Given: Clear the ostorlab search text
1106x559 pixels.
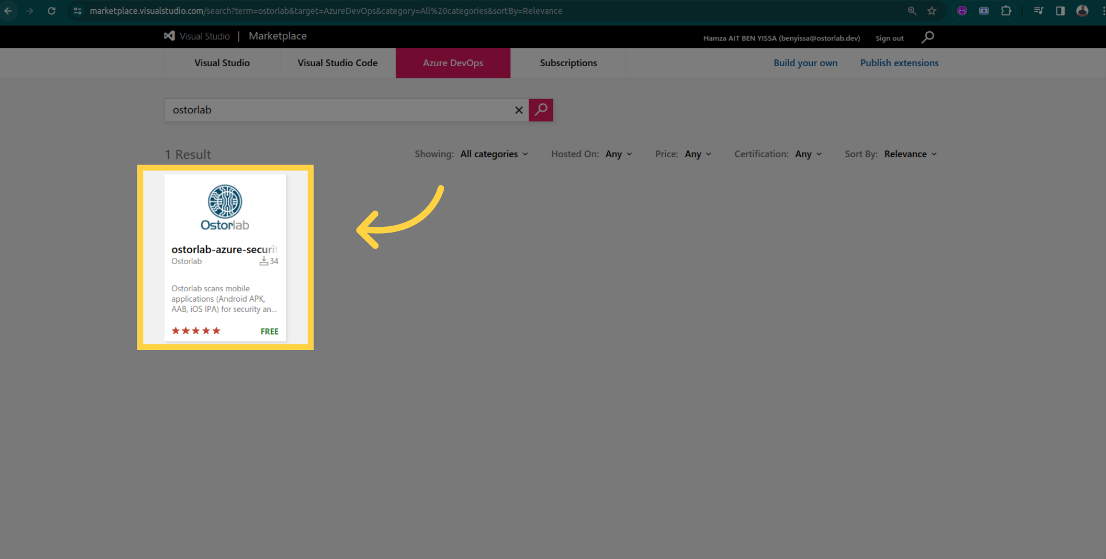Looking at the screenshot, I should click(x=518, y=110).
